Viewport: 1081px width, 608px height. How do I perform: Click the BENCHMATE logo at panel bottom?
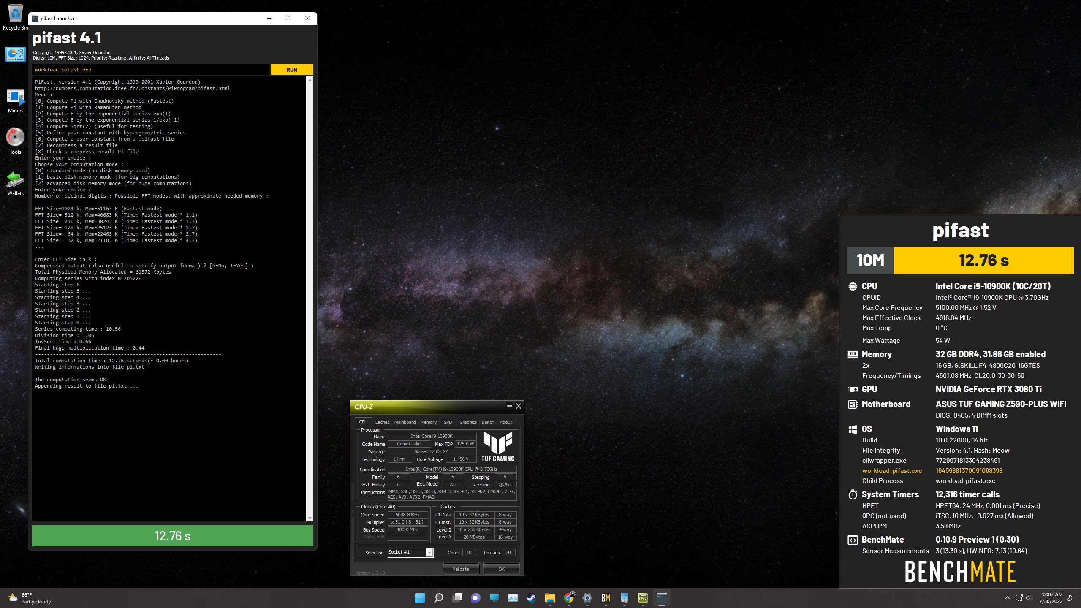pos(960,572)
